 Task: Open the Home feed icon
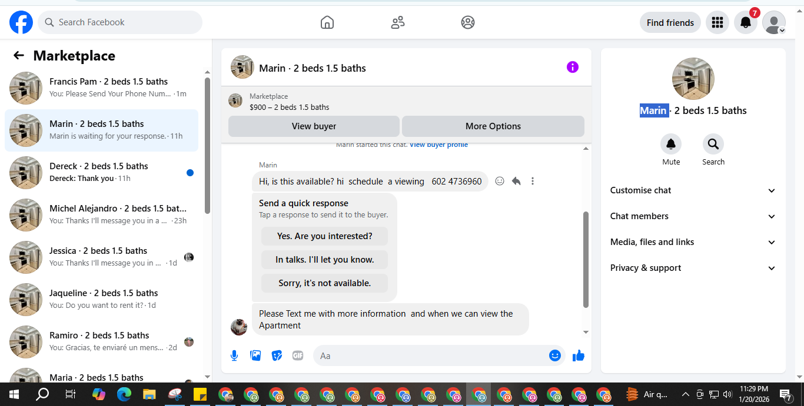tap(327, 22)
